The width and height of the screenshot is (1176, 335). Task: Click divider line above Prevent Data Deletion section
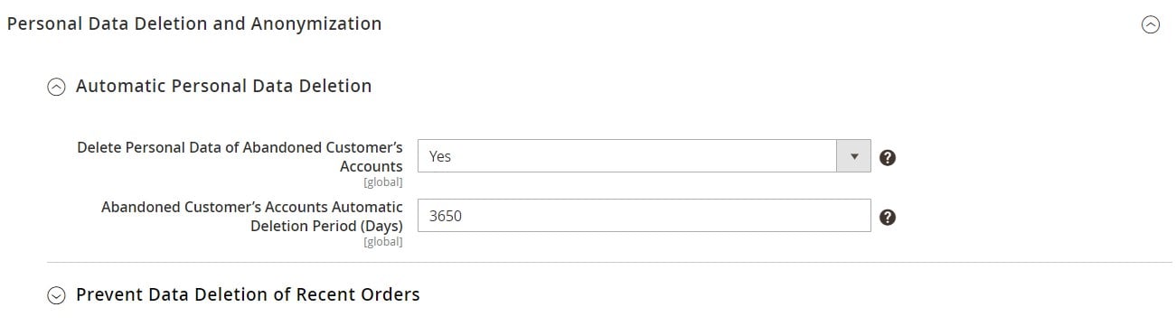pos(609,262)
